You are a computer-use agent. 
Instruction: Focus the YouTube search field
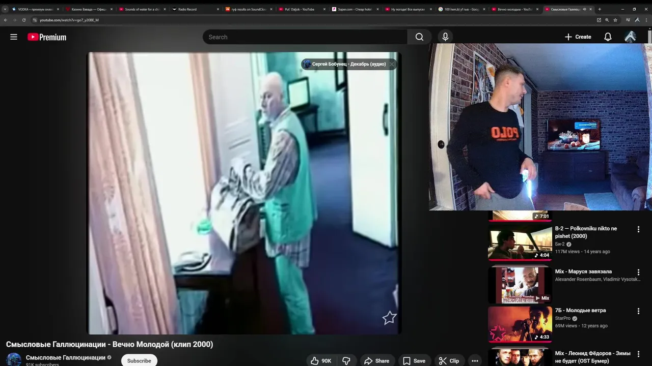(x=305, y=37)
